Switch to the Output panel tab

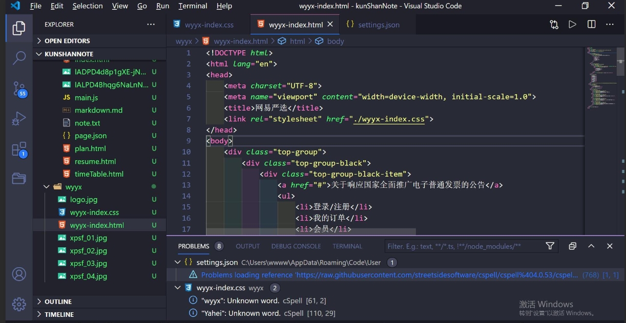[x=248, y=246]
